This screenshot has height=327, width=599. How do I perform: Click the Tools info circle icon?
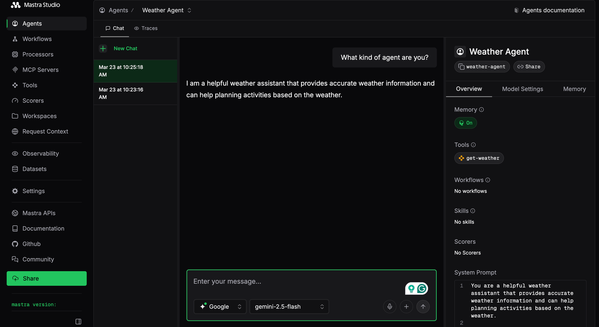click(x=473, y=145)
